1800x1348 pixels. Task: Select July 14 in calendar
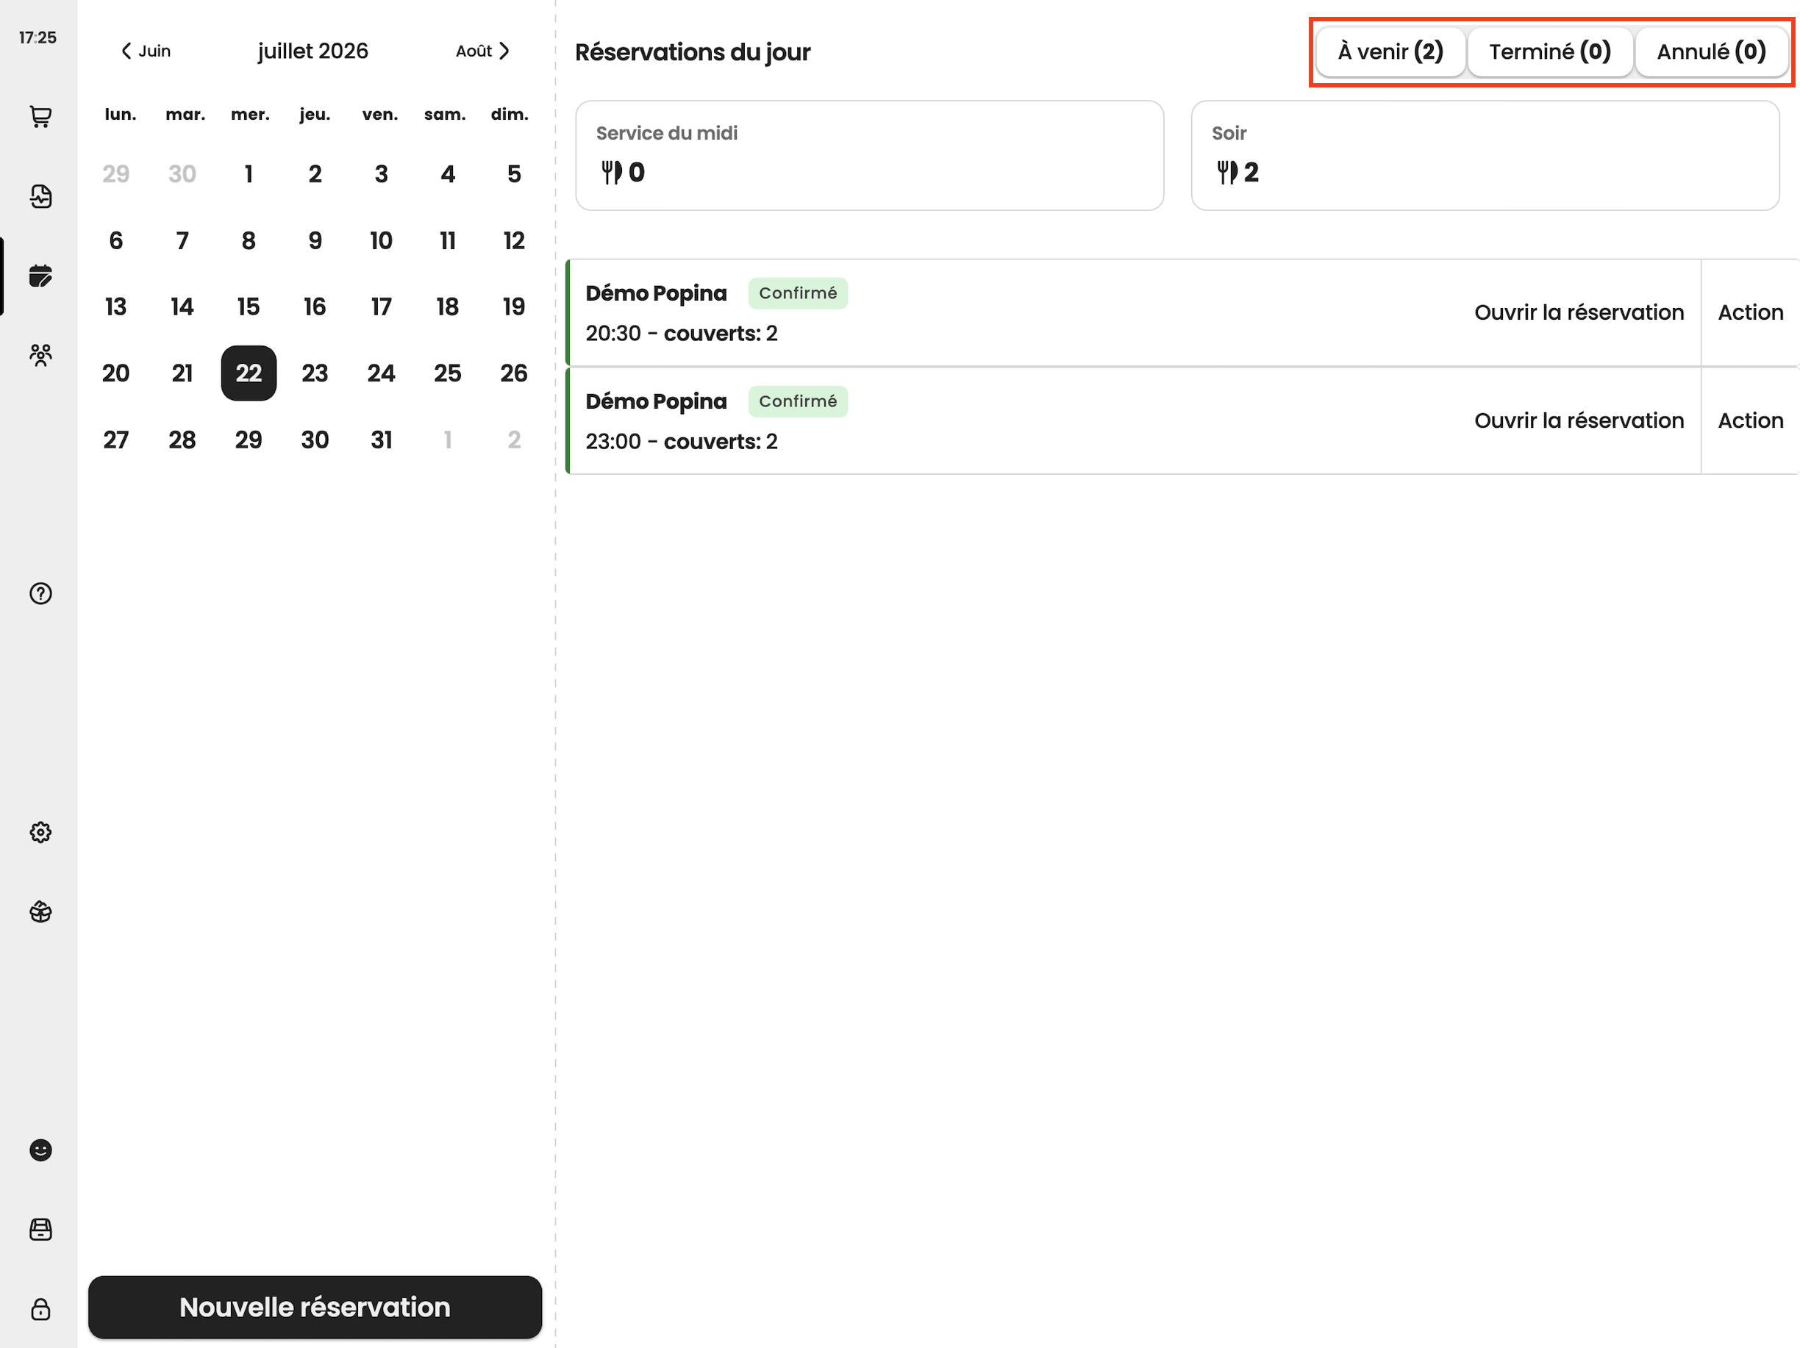pos(182,306)
